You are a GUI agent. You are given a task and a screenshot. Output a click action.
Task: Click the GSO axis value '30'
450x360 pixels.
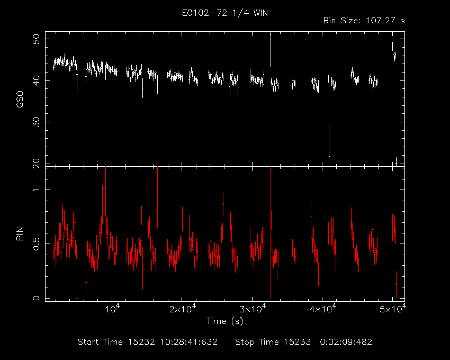36,122
